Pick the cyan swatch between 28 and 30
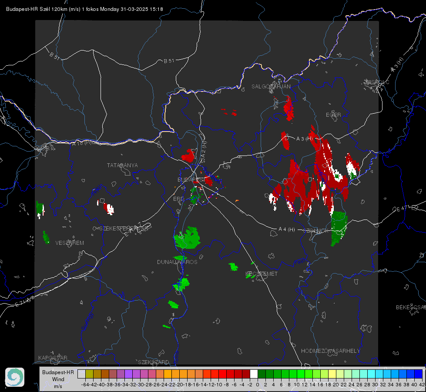The width and height of the screenshot is (426, 392). point(371,374)
